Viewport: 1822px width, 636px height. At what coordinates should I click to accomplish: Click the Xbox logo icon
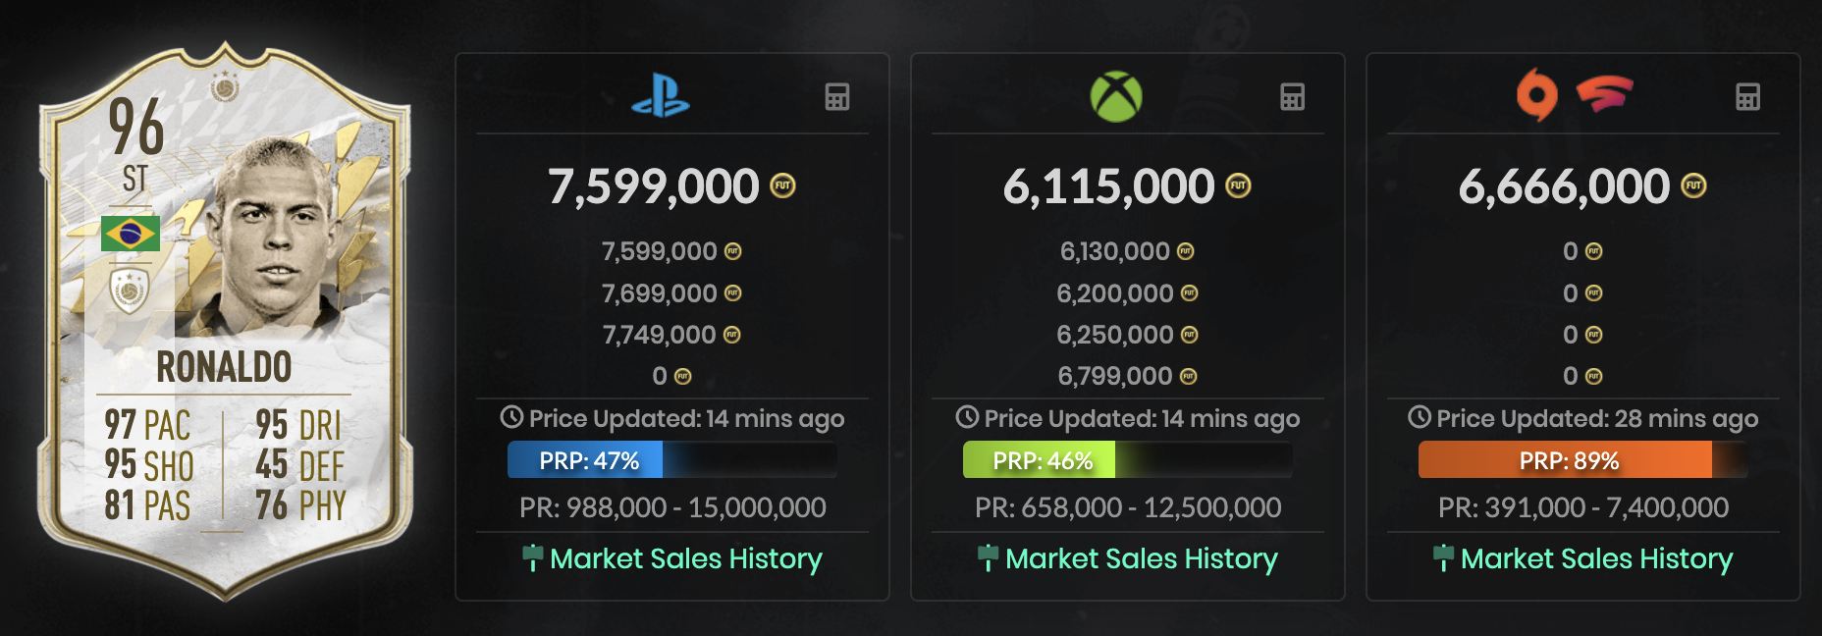[1116, 97]
